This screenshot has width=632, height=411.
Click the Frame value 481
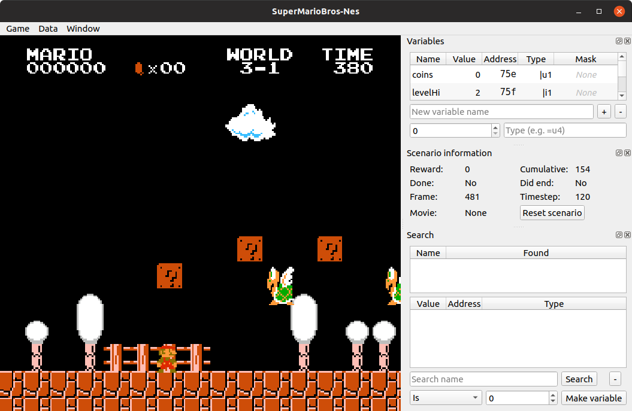pos(472,197)
